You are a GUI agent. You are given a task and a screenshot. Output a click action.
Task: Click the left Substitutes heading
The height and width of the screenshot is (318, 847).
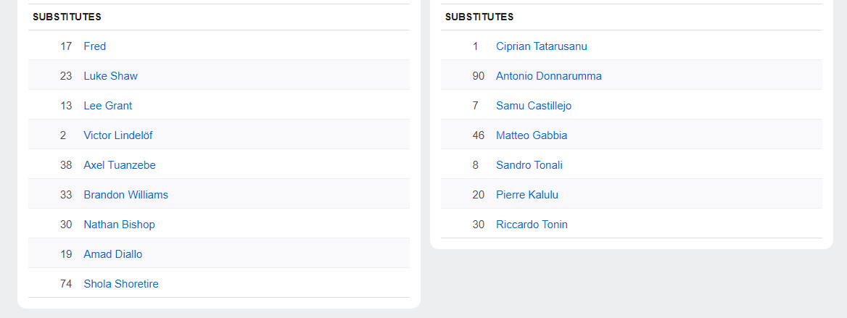click(67, 17)
